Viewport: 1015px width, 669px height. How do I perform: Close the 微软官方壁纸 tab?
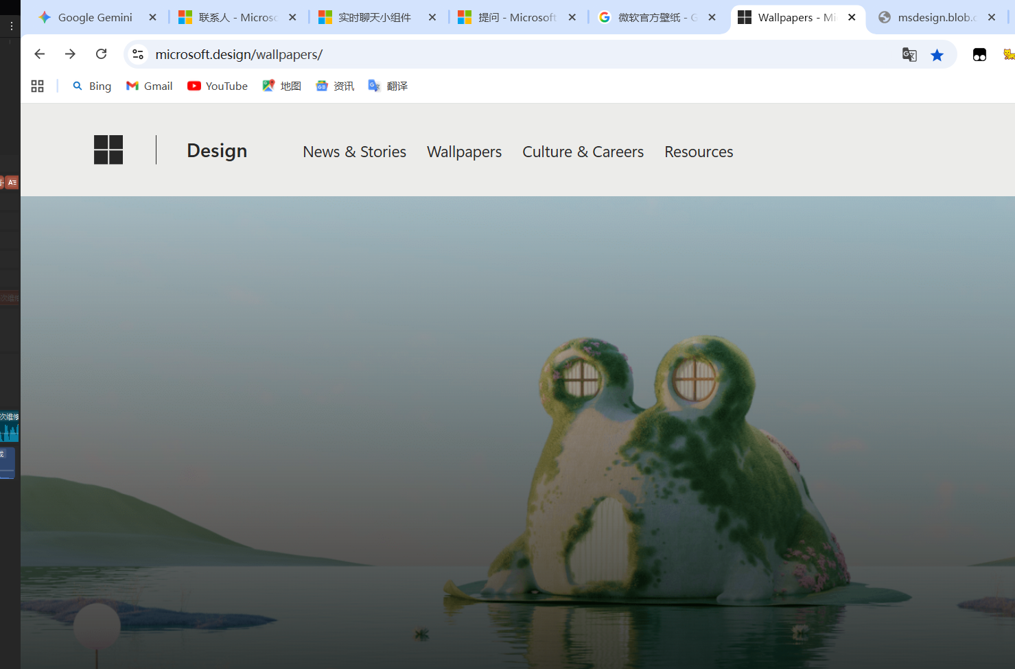pyautogui.click(x=712, y=17)
